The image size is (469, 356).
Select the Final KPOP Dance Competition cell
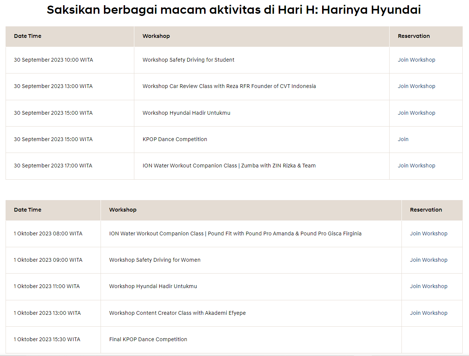coord(148,339)
